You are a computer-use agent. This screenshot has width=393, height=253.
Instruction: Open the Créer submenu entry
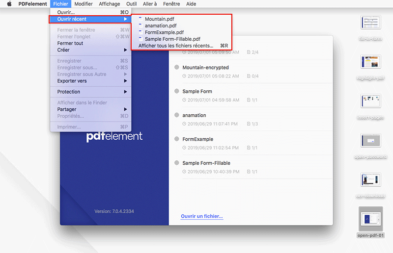coord(90,50)
